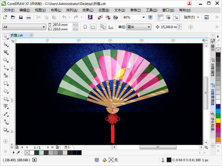Click horizontal scrollbar thumb

(158, 147)
